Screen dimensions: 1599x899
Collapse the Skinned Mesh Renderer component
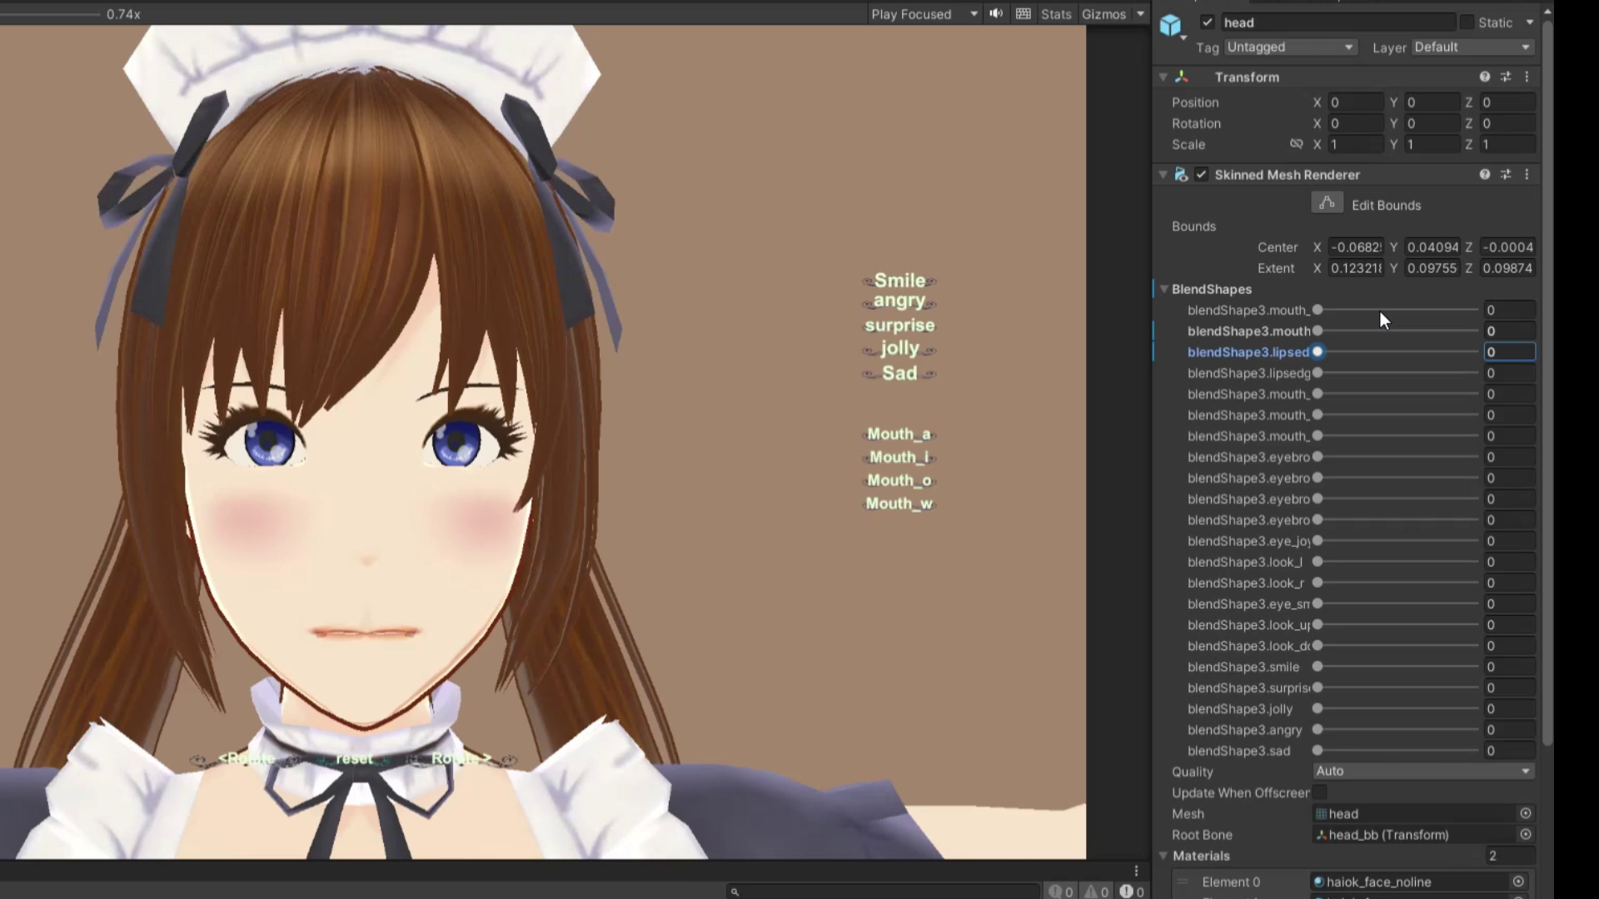1163,175
